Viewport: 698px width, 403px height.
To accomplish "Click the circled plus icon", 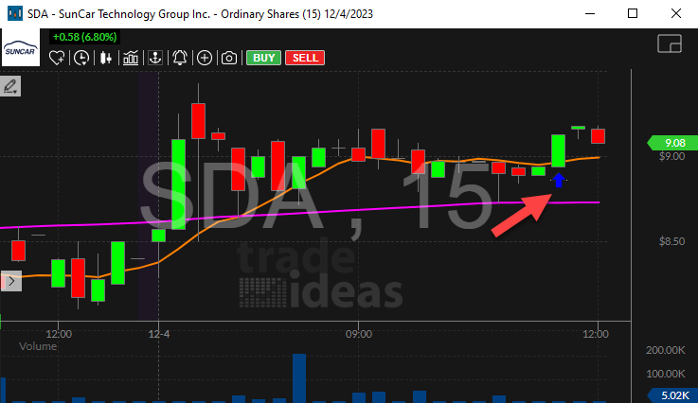I will 205,58.
